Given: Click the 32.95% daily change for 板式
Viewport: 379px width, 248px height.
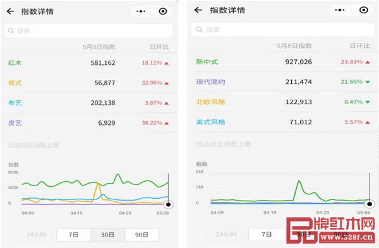Looking at the screenshot, I should coord(152,83).
